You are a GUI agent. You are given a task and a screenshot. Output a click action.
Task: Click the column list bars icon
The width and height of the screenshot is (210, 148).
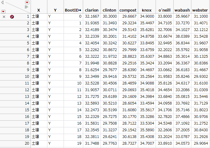coord(27,7)
